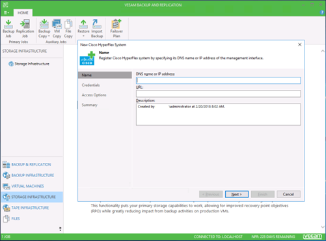Click the Import Backup ribbon icon

coord(97,29)
